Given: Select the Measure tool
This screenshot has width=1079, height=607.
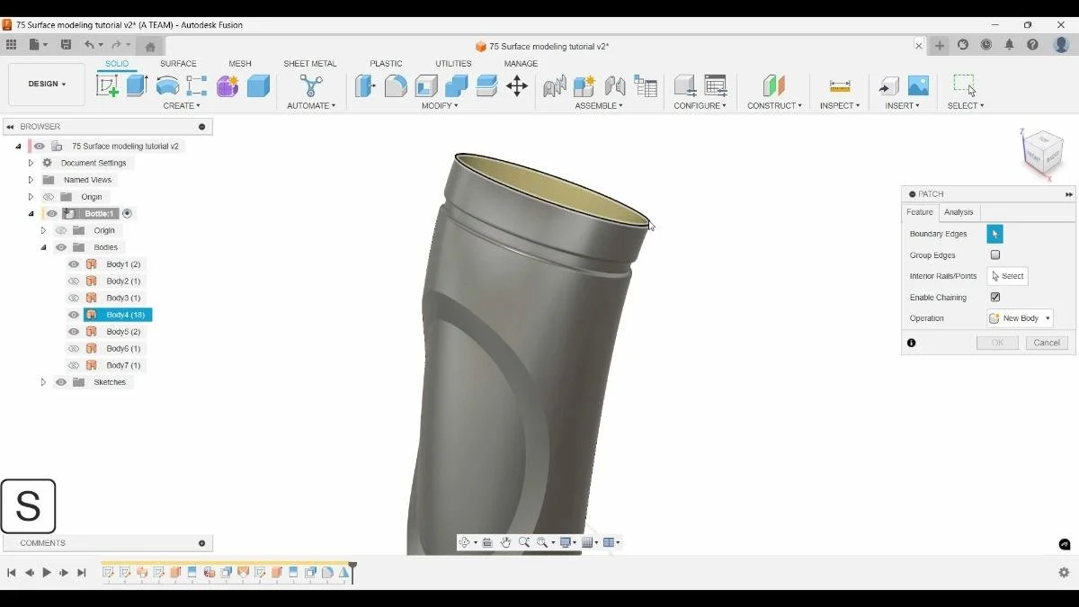Looking at the screenshot, I should pos(840,85).
